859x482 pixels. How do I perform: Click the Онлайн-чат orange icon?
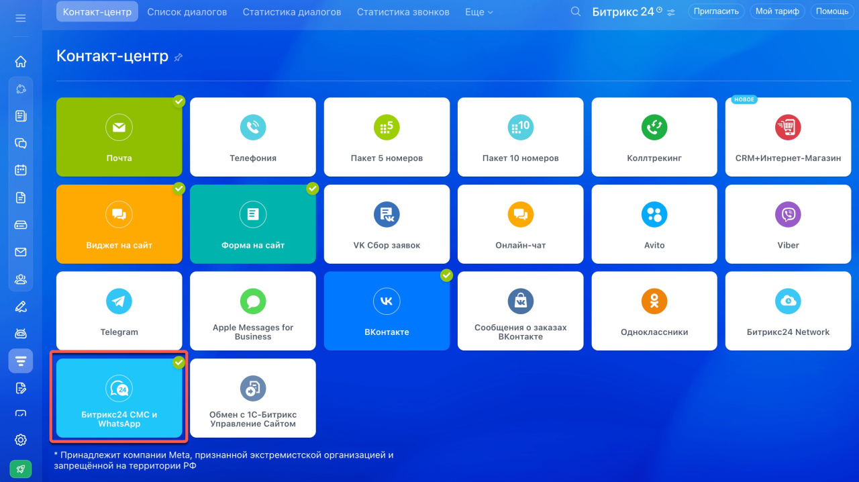point(521,214)
